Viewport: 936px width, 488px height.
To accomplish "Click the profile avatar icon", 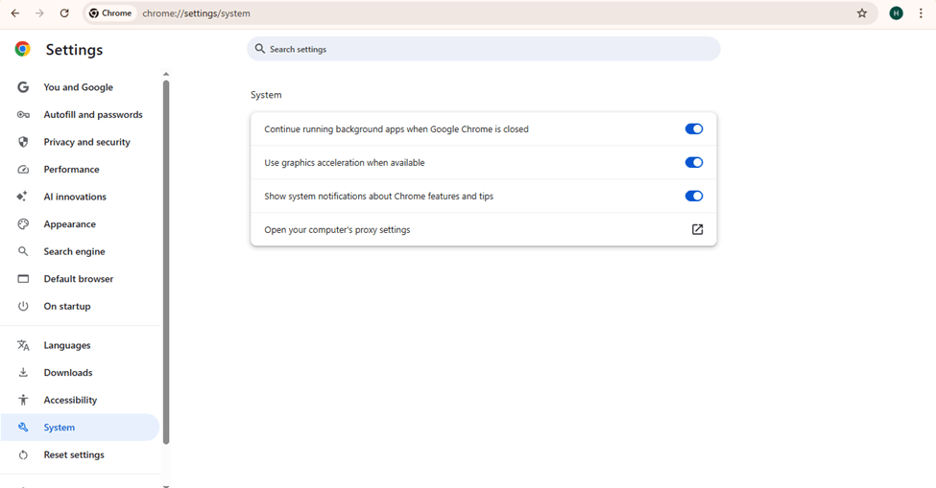I will (x=896, y=13).
